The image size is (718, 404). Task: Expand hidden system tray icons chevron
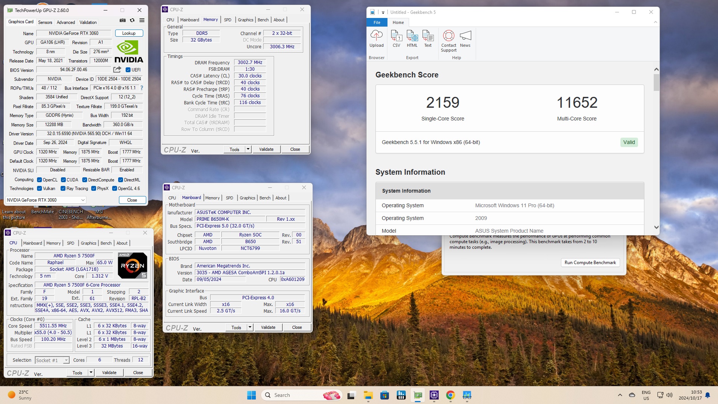point(620,395)
